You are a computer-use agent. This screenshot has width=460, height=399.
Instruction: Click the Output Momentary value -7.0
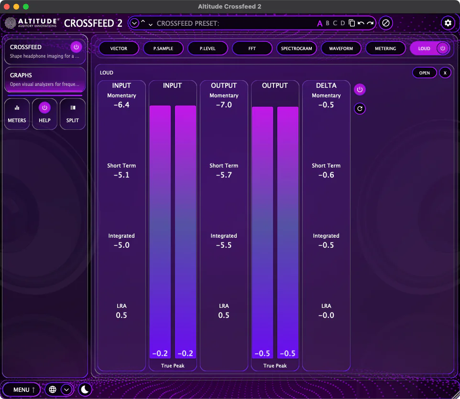tap(224, 105)
